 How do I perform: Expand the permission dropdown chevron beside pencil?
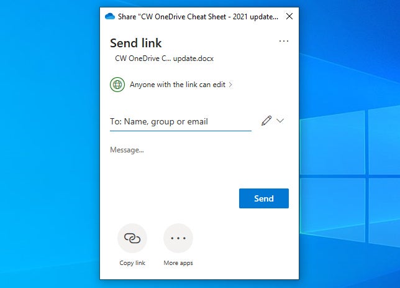pos(280,121)
